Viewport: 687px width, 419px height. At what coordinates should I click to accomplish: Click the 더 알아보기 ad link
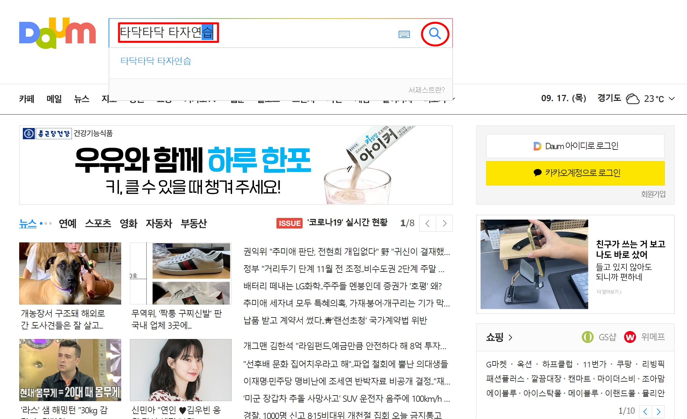click(x=609, y=292)
